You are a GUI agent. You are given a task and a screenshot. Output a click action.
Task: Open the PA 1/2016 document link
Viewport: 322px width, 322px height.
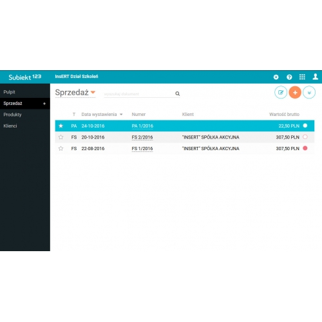tap(142, 126)
